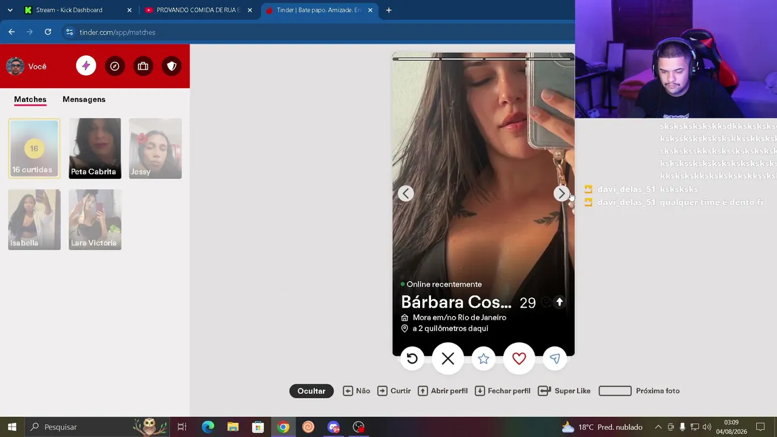777x437 pixels.
Task: Click the Chrome icon on the taskbar
Action: [x=283, y=427]
